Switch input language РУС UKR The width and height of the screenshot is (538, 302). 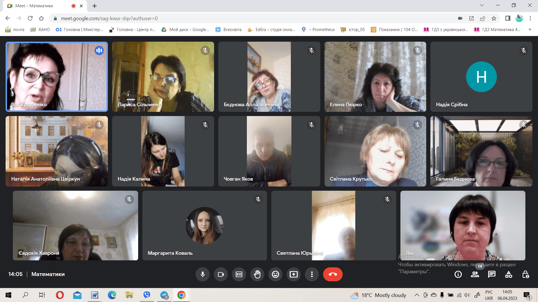tap(489, 295)
